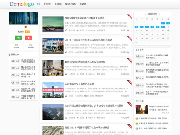Select calendar date 8
Image resolution: width=180 pixels, height=135 pixels.
(163, 27)
